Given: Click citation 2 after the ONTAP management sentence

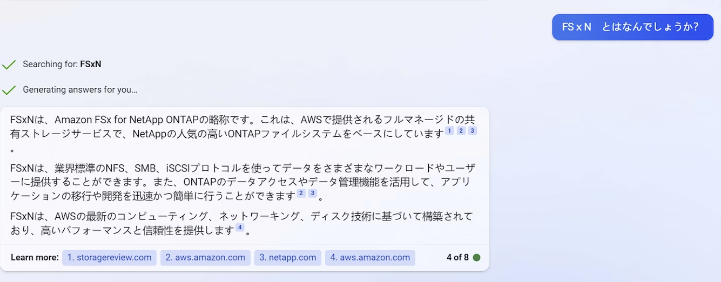Looking at the screenshot, I should click(301, 193).
